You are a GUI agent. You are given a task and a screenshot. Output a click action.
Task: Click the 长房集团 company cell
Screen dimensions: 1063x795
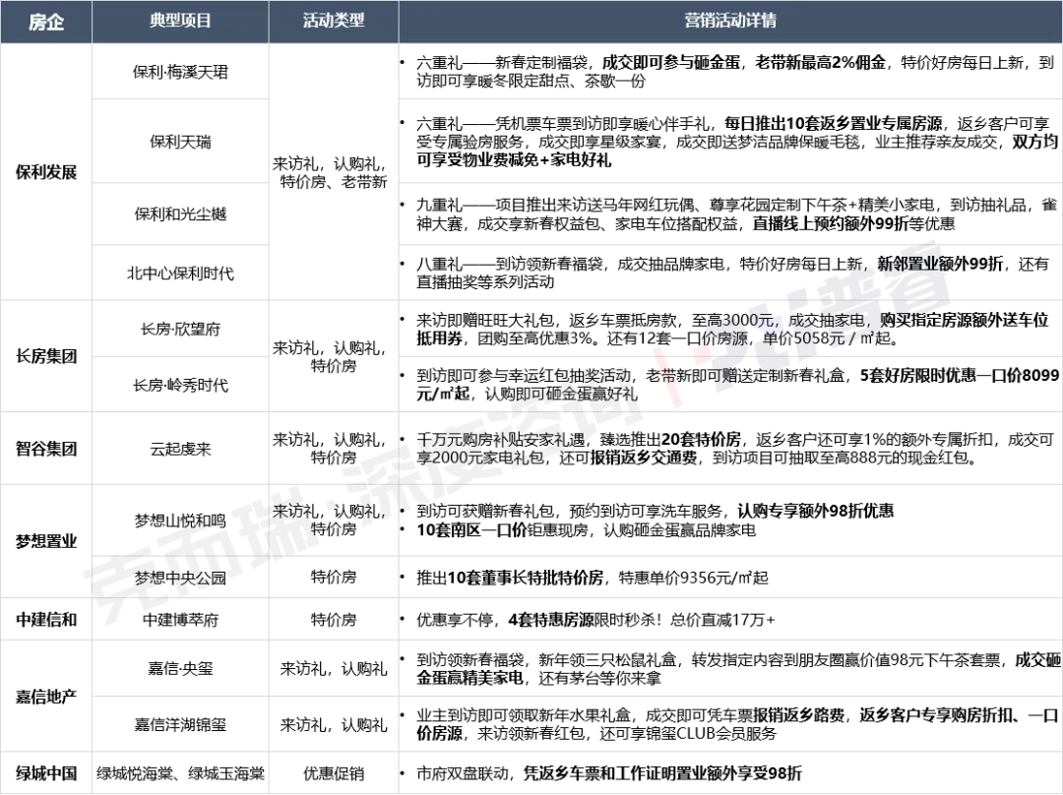coord(46,356)
